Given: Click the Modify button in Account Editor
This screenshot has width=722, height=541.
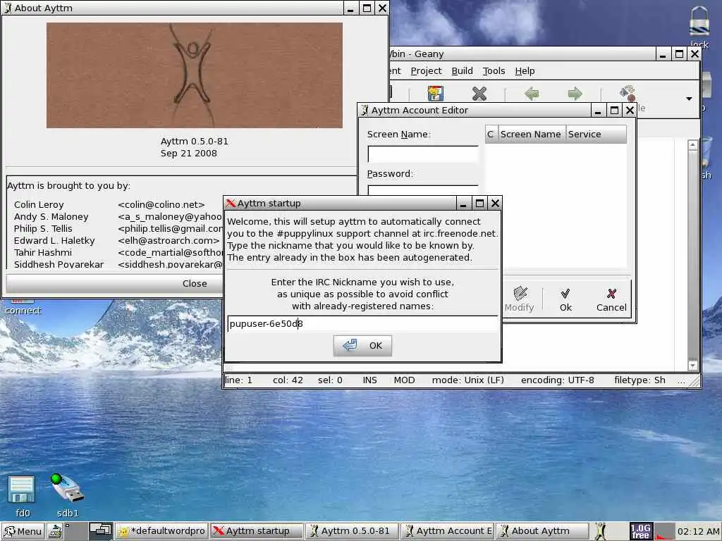Looking at the screenshot, I should [520, 299].
